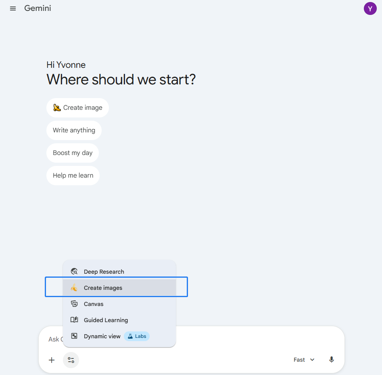This screenshot has height=375, width=382.
Task: Select Canvas from the tools menu
Action: pyautogui.click(x=94, y=304)
